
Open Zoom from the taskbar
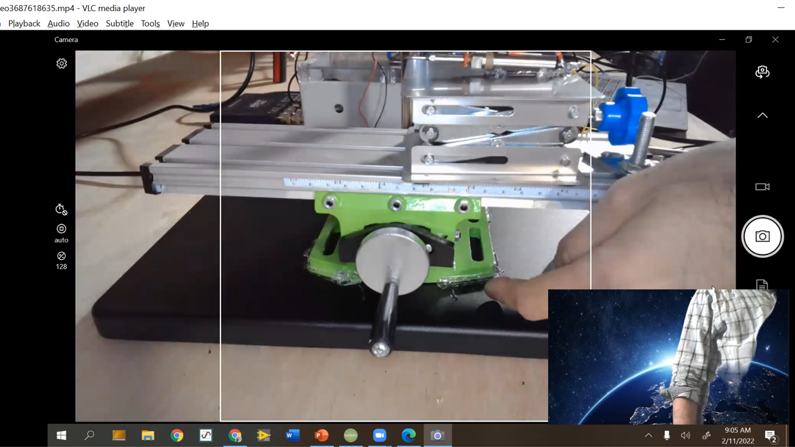coord(379,436)
